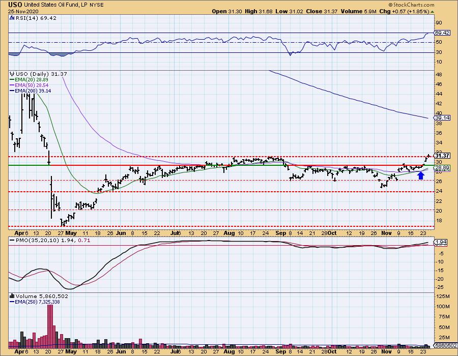Click the Volume 5.9M header value

[358, 12]
